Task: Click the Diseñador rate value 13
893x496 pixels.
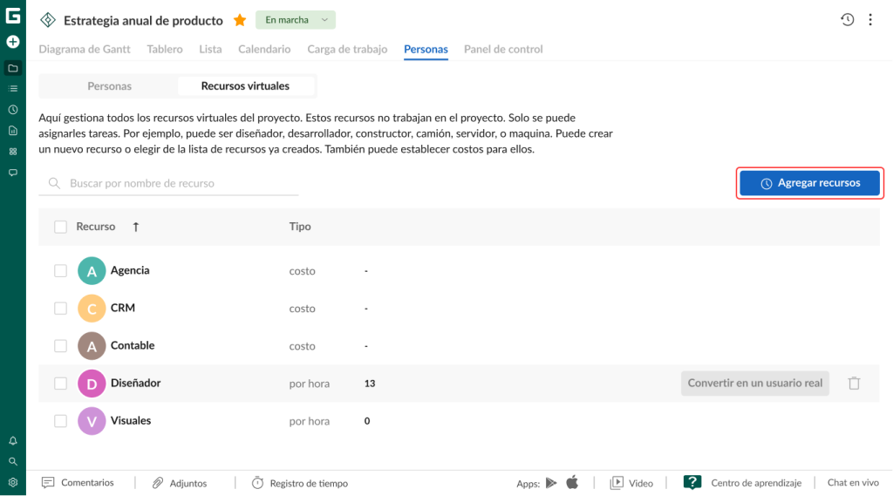Action: pos(370,384)
